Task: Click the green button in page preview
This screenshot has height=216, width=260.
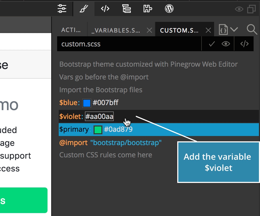Action: click(x=24, y=200)
